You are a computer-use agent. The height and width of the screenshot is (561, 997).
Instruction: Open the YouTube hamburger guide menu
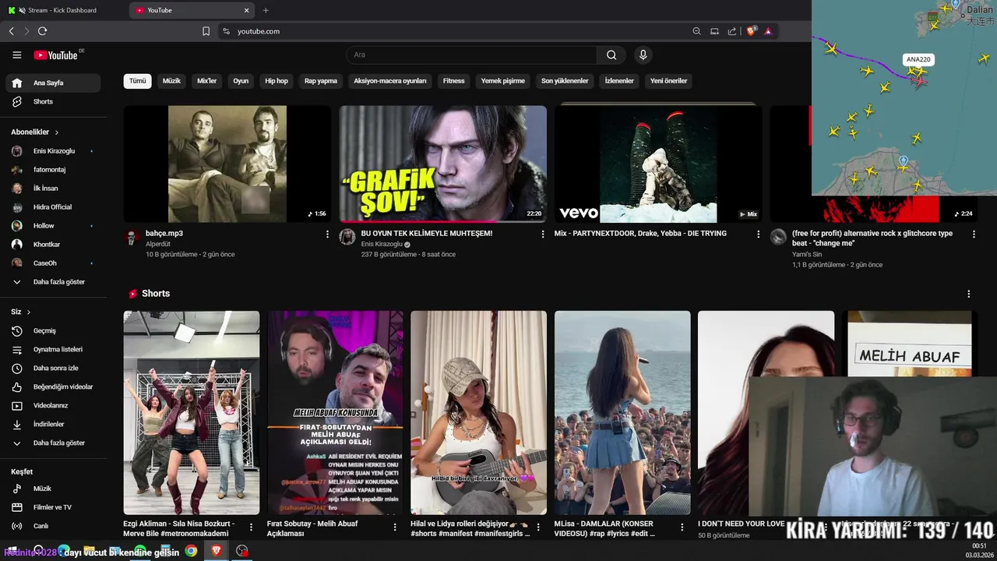click(16, 55)
